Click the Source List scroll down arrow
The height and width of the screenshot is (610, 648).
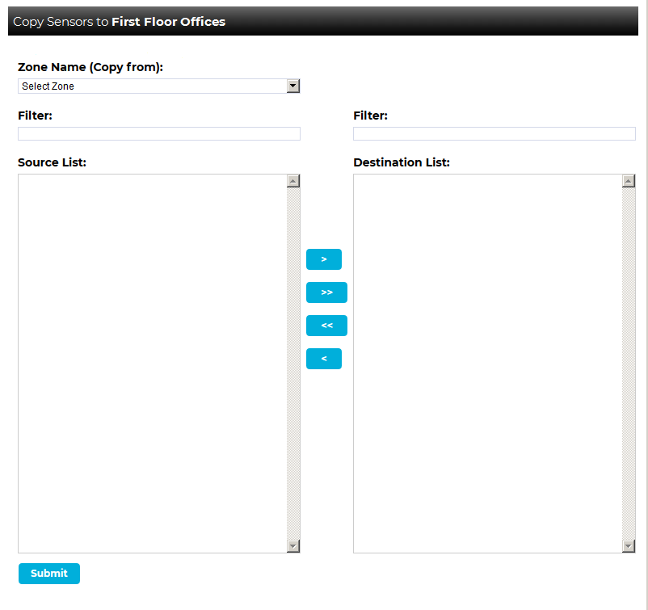coord(293,546)
